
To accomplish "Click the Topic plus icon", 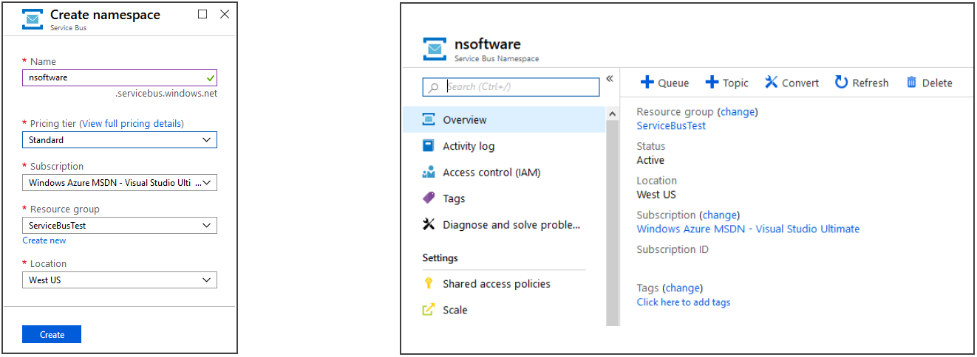I will (x=712, y=83).
